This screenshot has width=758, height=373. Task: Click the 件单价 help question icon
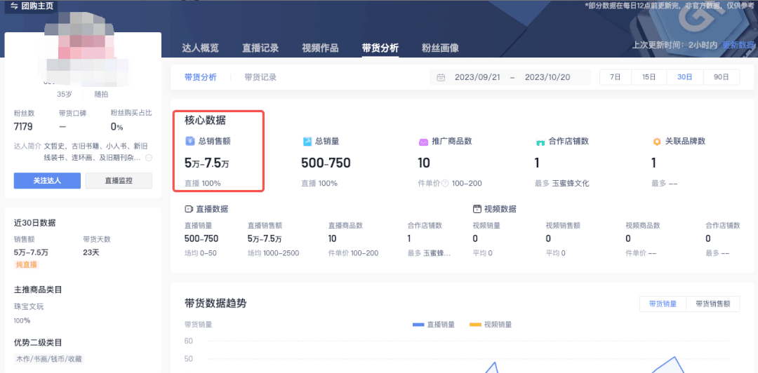(x=445, y=184)
